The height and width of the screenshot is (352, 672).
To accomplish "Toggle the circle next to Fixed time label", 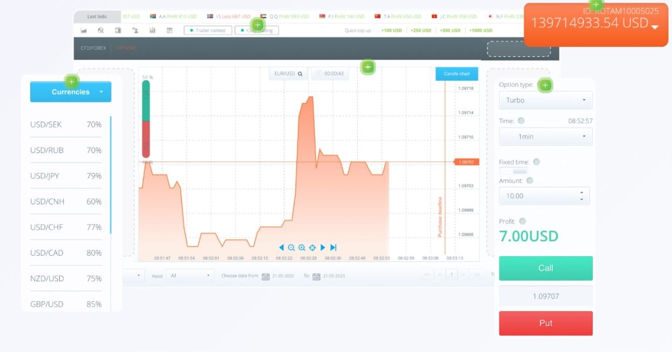I will coord(537,162).
